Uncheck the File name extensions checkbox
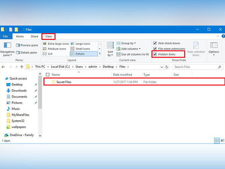Viewport: 225px width, 169px height. click(x=155, y=49)
